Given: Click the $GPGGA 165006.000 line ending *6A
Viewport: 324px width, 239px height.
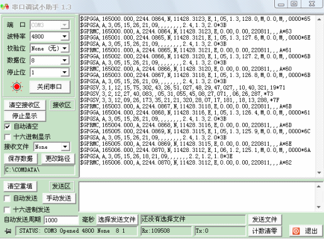Looking at the screenshot, I should pos(195,150).
